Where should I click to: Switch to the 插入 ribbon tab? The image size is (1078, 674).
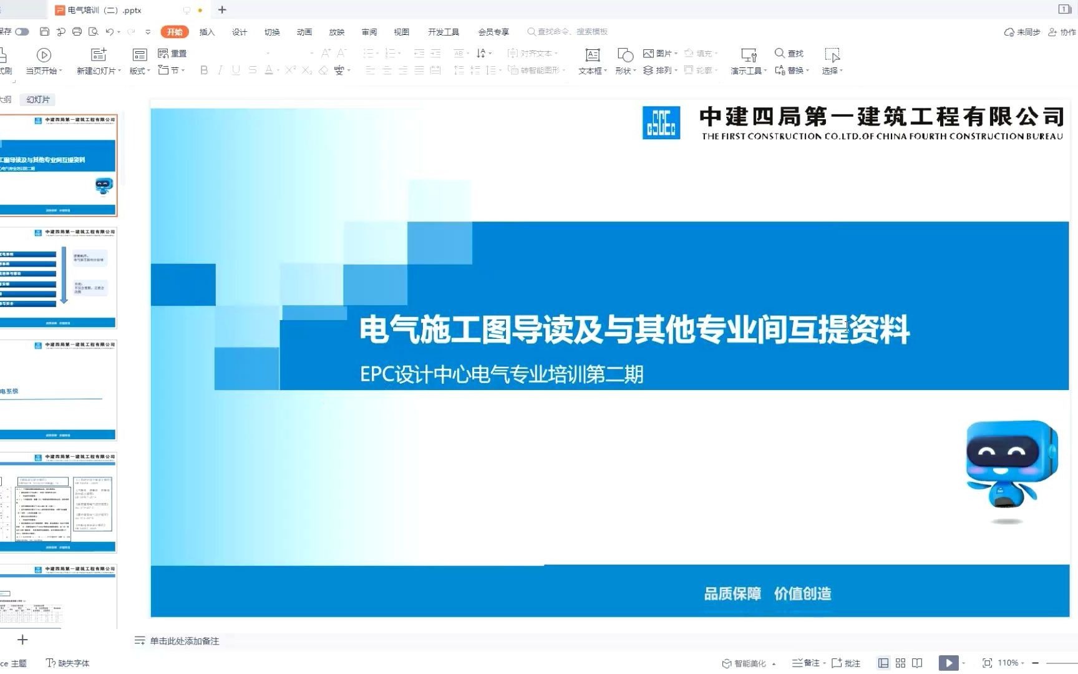[x=206, y=31]
